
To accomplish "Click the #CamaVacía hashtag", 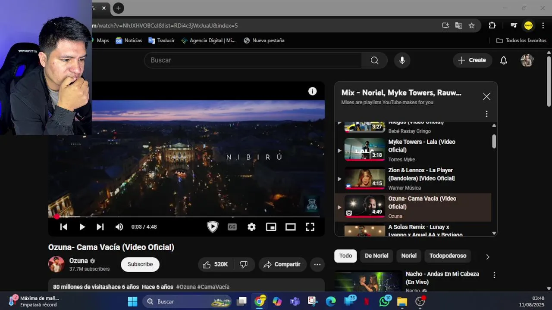I will click(x=213, y=287).
